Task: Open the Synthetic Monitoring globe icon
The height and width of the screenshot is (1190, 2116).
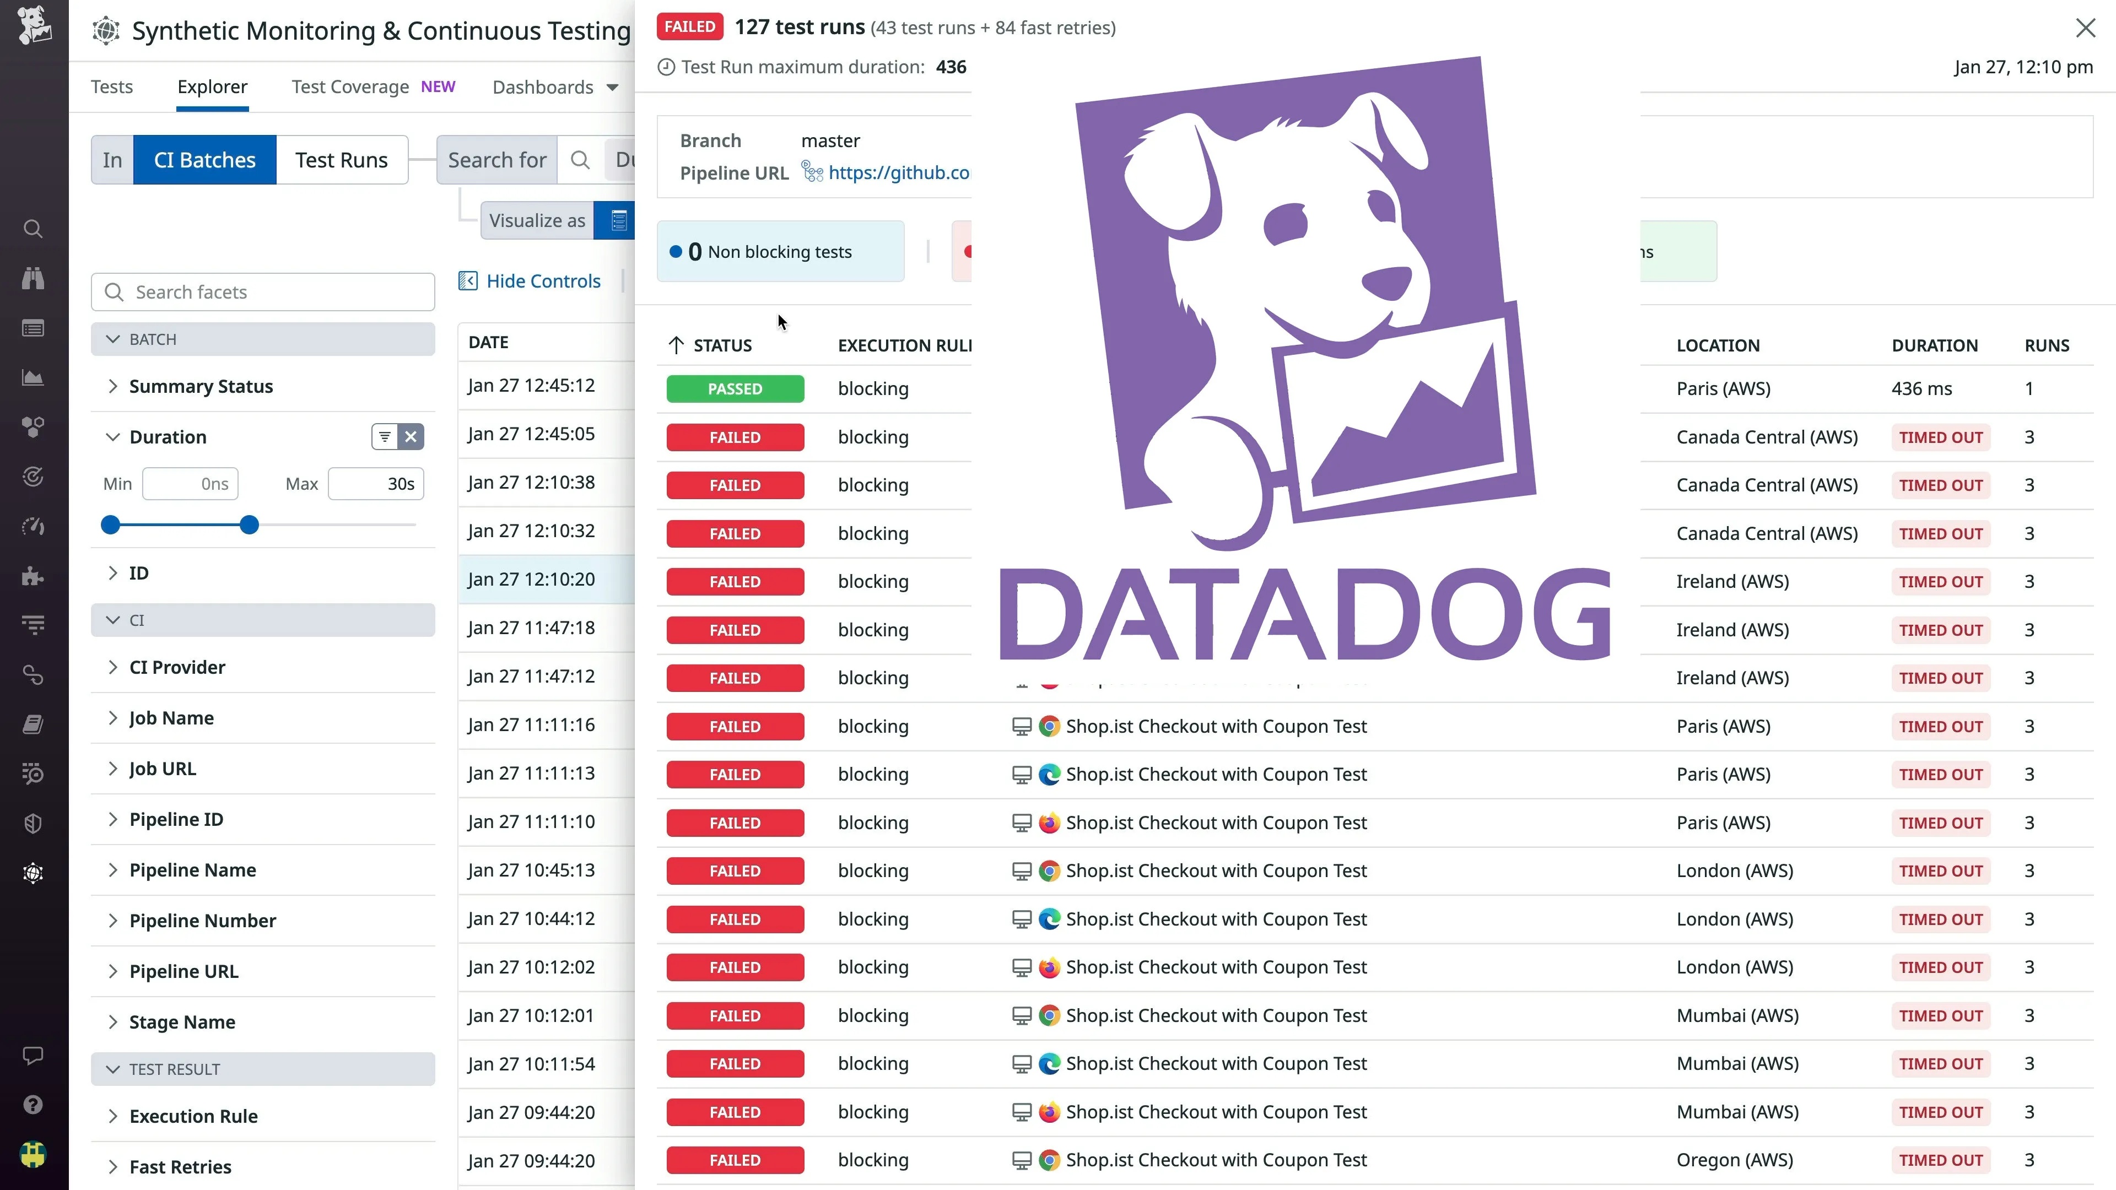Action: click(x=33, y=873)
